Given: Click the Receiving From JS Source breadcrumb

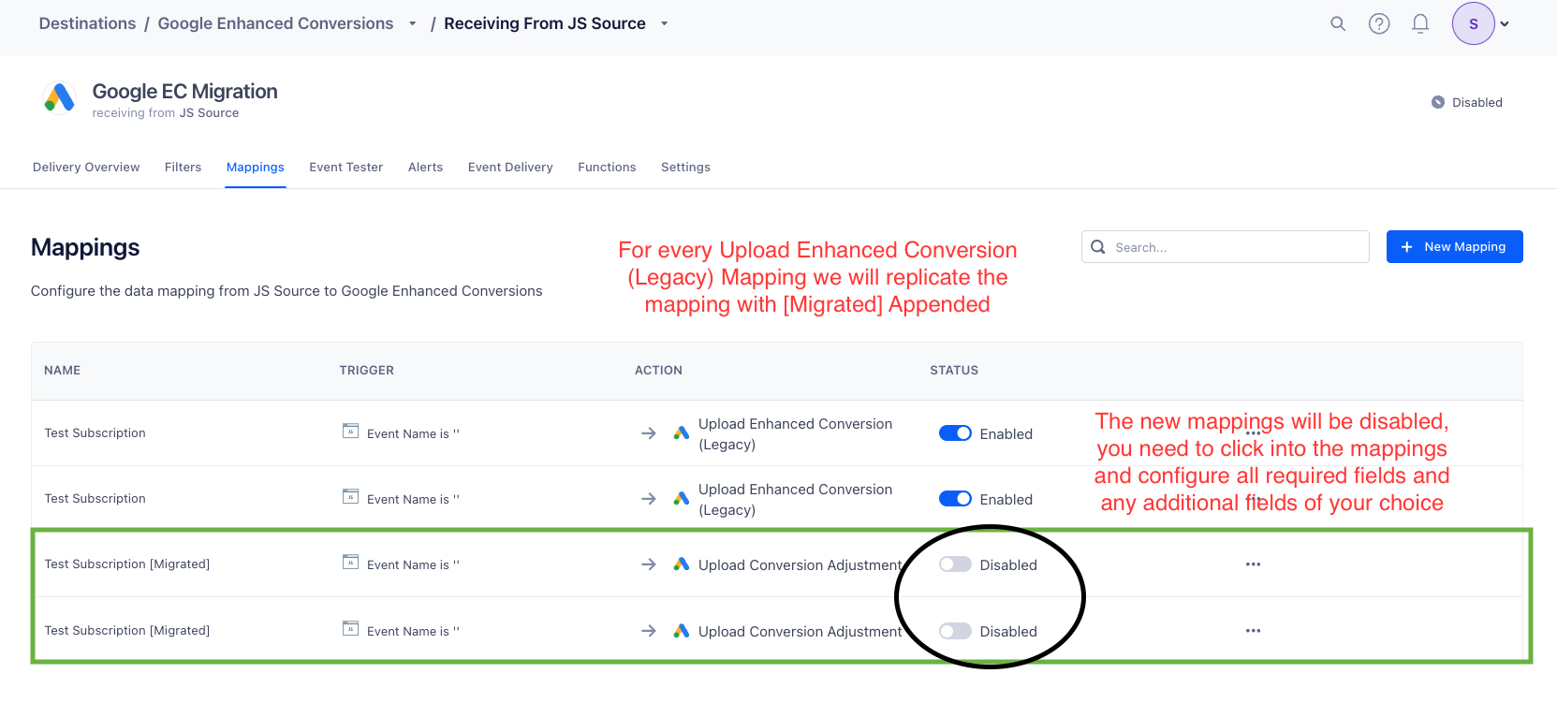Looking at the screenshot, I should (545, 23).
